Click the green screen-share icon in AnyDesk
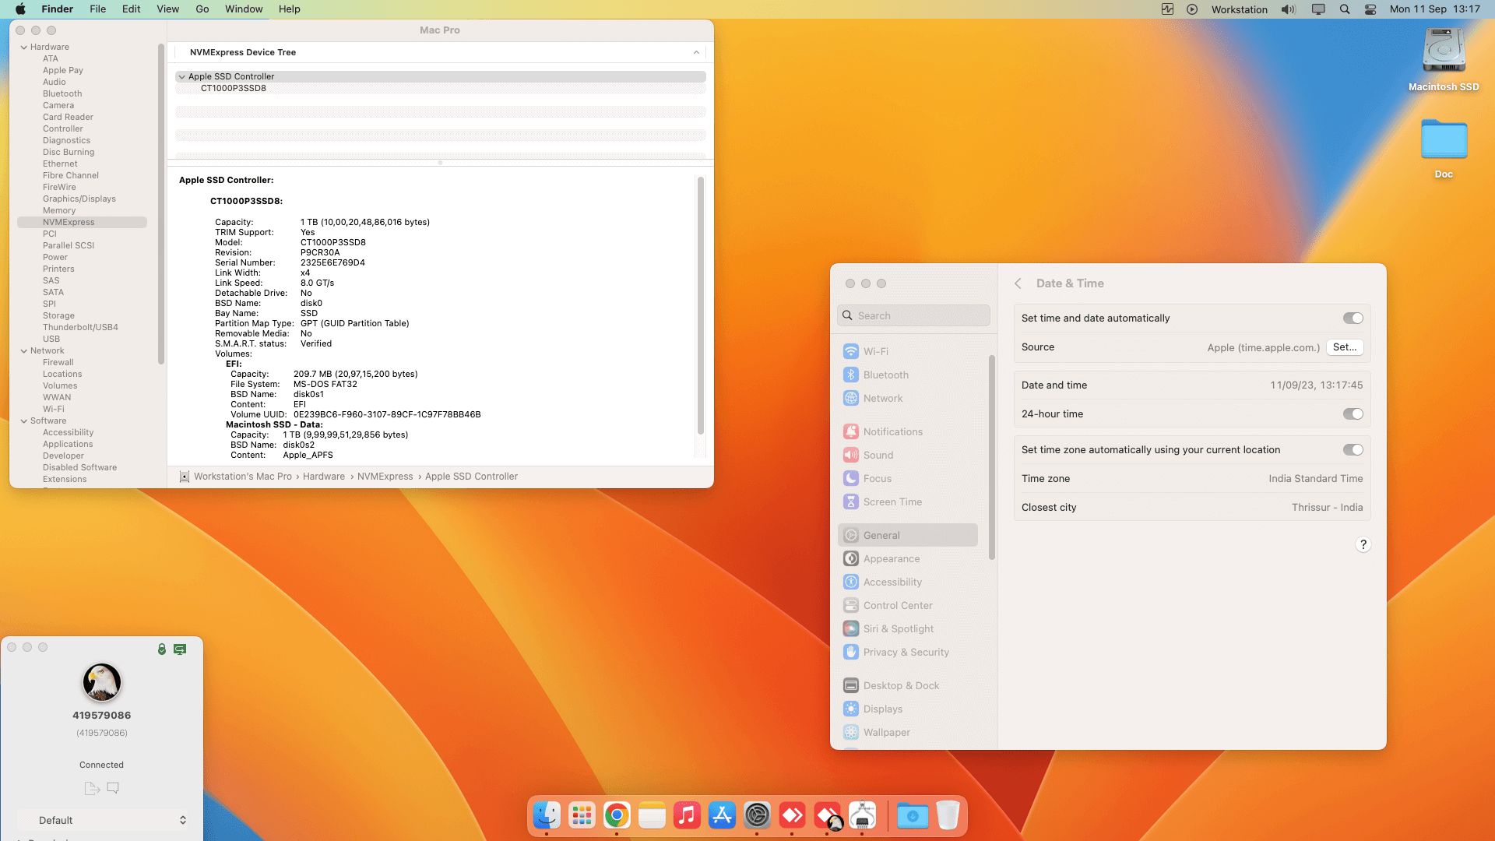This screenshot has width=1495, height=841. pyautogui.click(x=180, y=649)
